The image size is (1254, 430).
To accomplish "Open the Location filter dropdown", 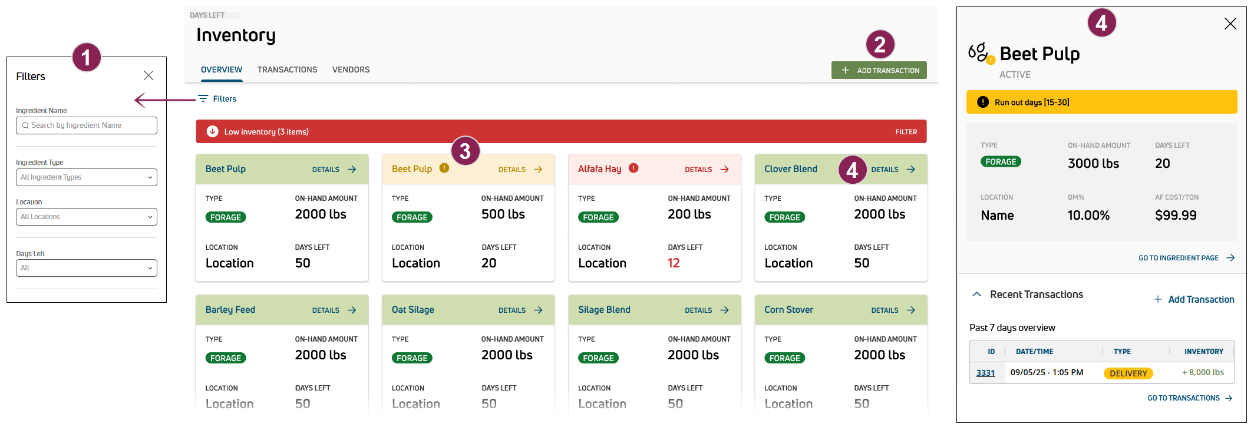I will pyautogui.click(x=87, y=217).
